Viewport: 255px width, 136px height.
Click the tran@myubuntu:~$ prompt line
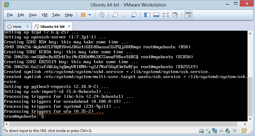click(24, 116)
